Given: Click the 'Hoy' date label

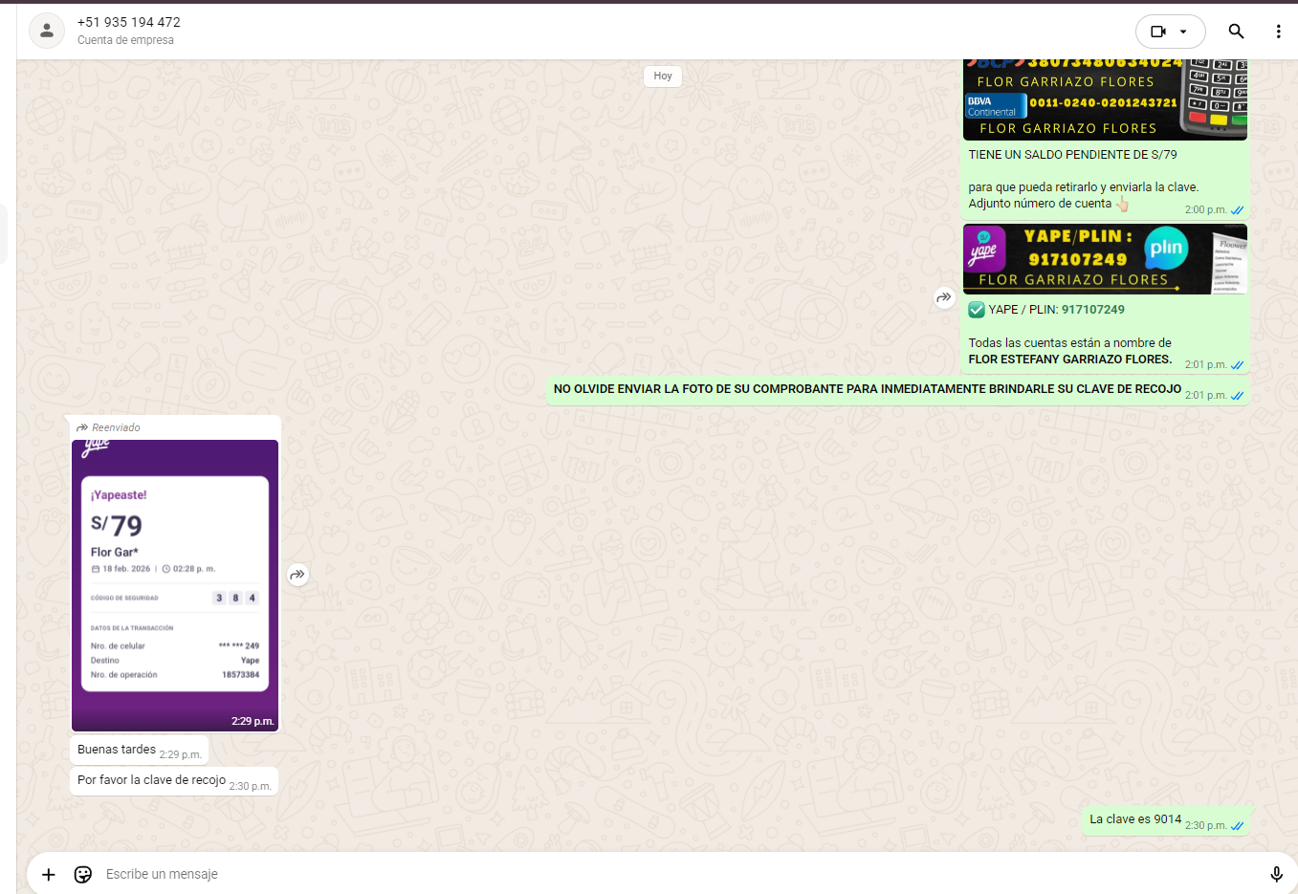Looking at the screenshot, I should click(x=663, y=76).
